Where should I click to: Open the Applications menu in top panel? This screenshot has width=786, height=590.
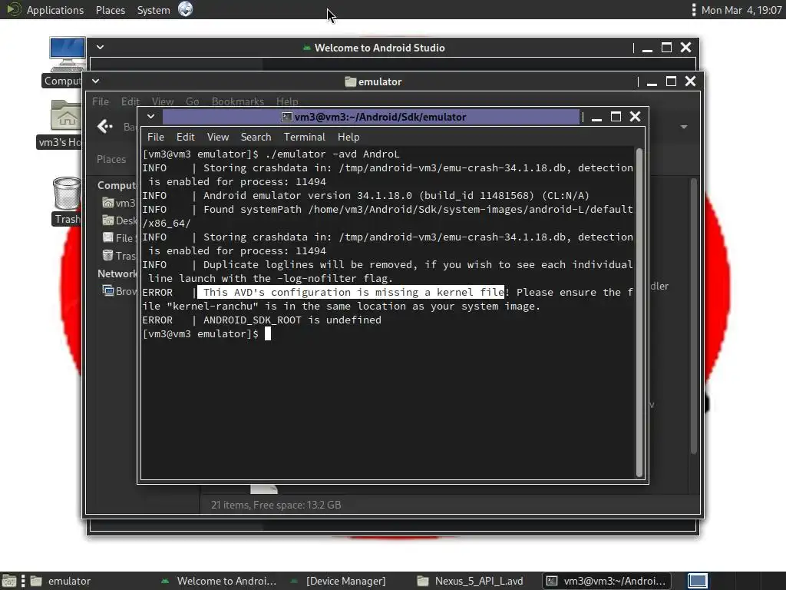pyautogui.click(x=55, y=10)
